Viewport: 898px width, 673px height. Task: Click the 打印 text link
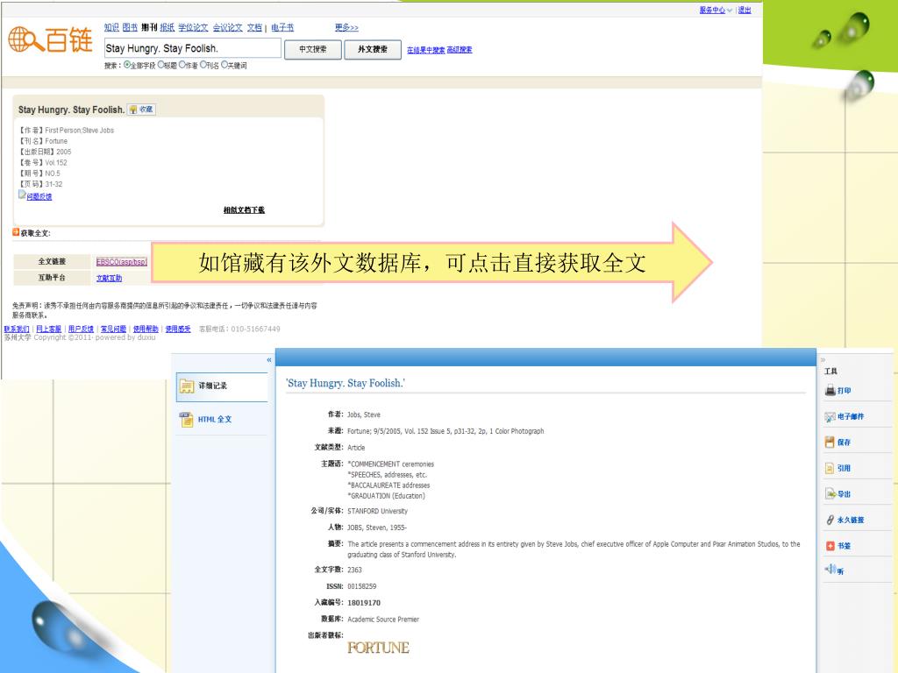pyautogui.click(x=845, y=391)
